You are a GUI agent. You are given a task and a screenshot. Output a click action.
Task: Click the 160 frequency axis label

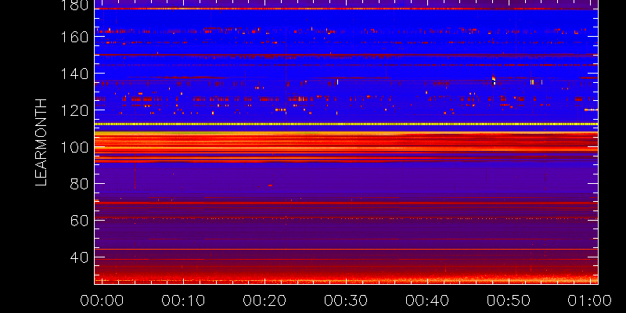[75, 37]
